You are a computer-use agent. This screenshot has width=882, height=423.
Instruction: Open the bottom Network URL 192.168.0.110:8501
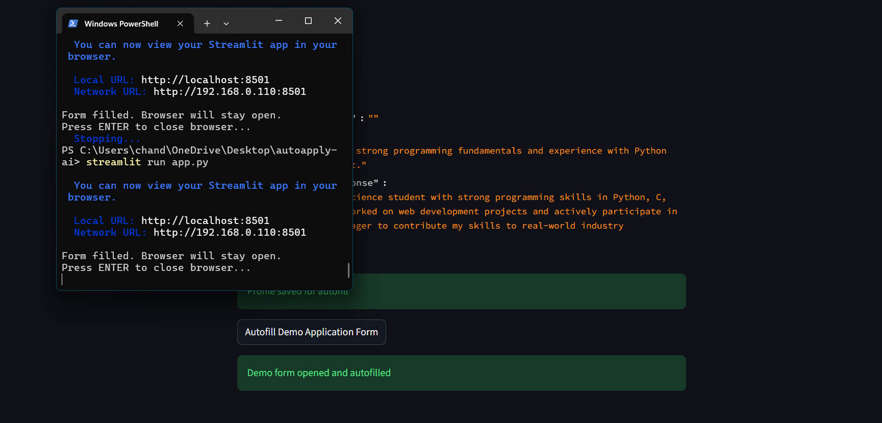pyautogui.click(x=230, y=233)
